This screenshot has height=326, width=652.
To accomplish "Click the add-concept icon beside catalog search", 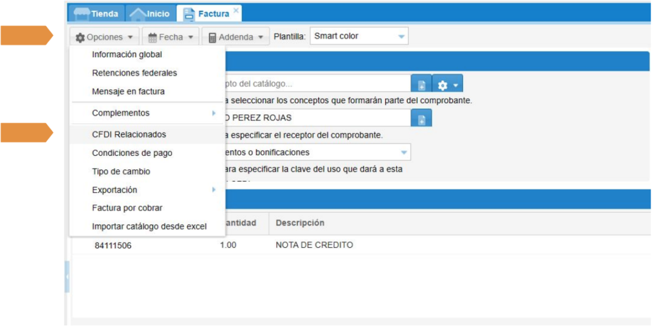I will (421, 85).
